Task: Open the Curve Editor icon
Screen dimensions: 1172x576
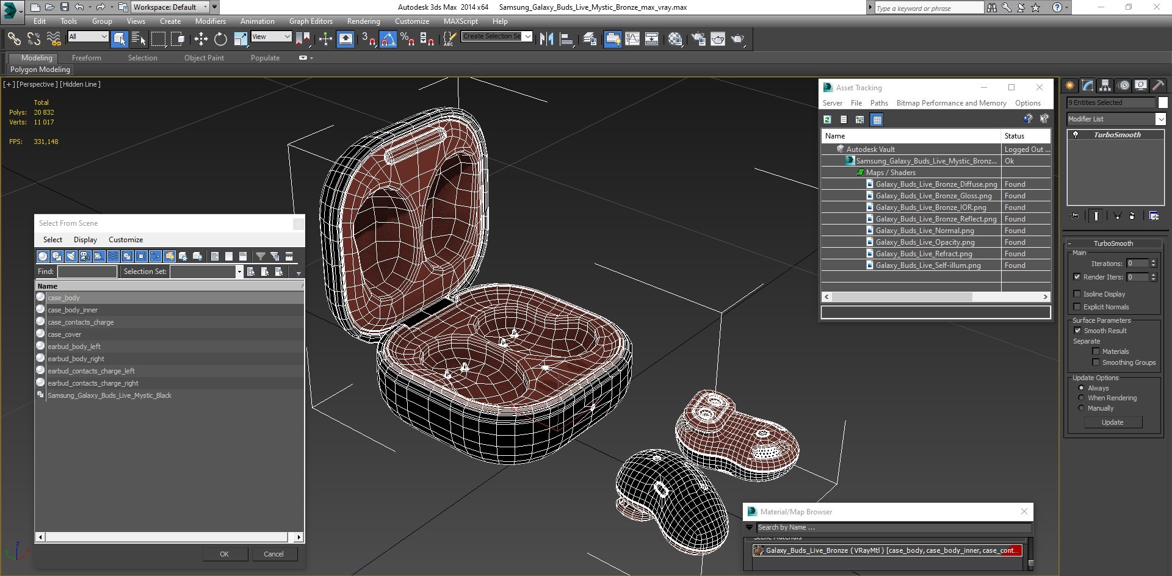Action: (632, 39)
